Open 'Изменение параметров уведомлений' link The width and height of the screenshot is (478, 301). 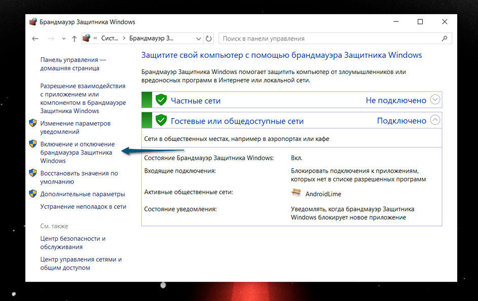point(75,128)
